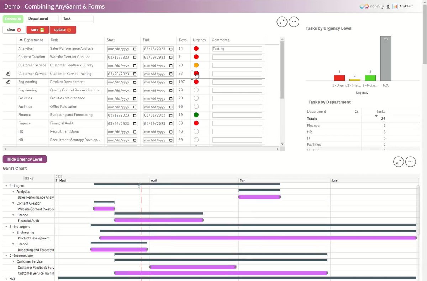Expand the N/A group at the bottom of the Gantt
This screenshot has height=281, width=427.
coord(6,279)
